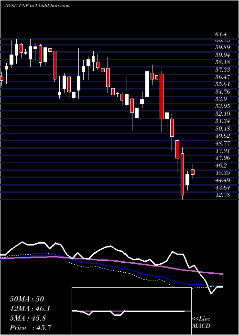Click the 59.04 price axis label

coord(223,55)
